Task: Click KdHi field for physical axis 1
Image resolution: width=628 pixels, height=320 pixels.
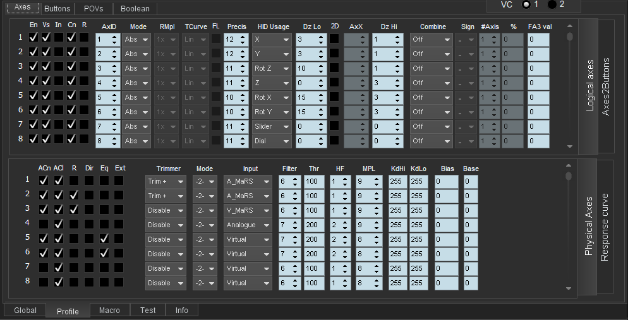Action: 397,182
